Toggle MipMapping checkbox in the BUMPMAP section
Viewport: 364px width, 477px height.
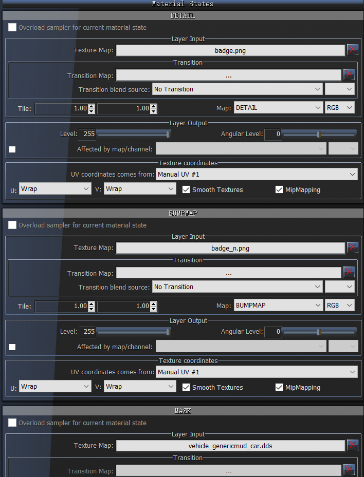point(279,387)
